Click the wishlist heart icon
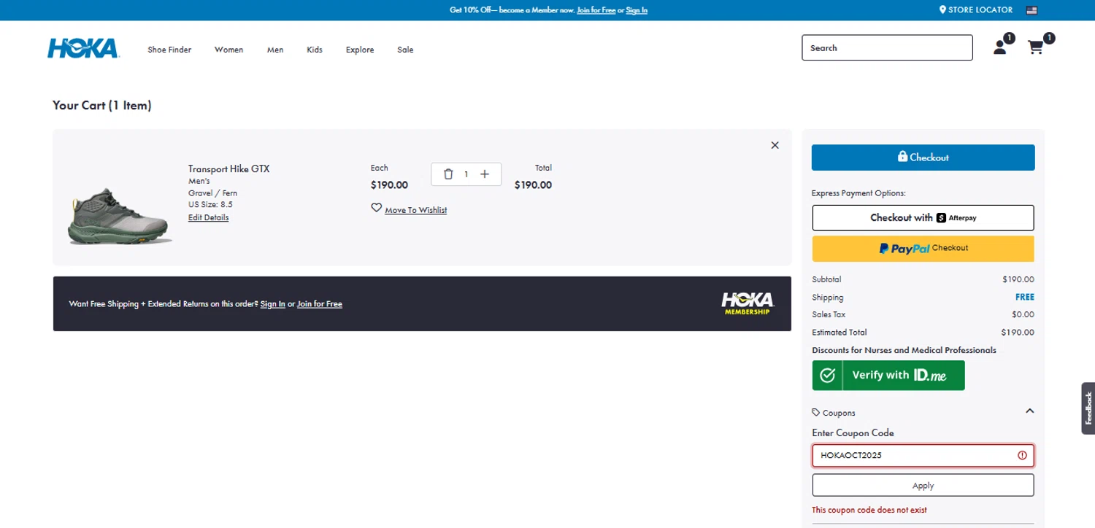Image resolution: width=1095 pixels, height=528 pixels. (377, 208)
